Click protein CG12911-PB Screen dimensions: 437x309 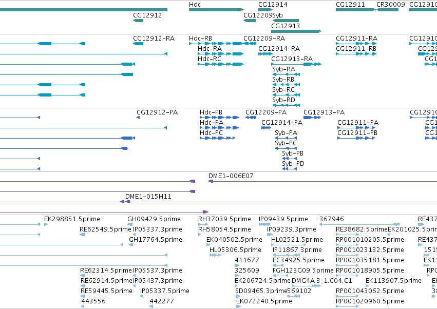click(x=357, y=133)
